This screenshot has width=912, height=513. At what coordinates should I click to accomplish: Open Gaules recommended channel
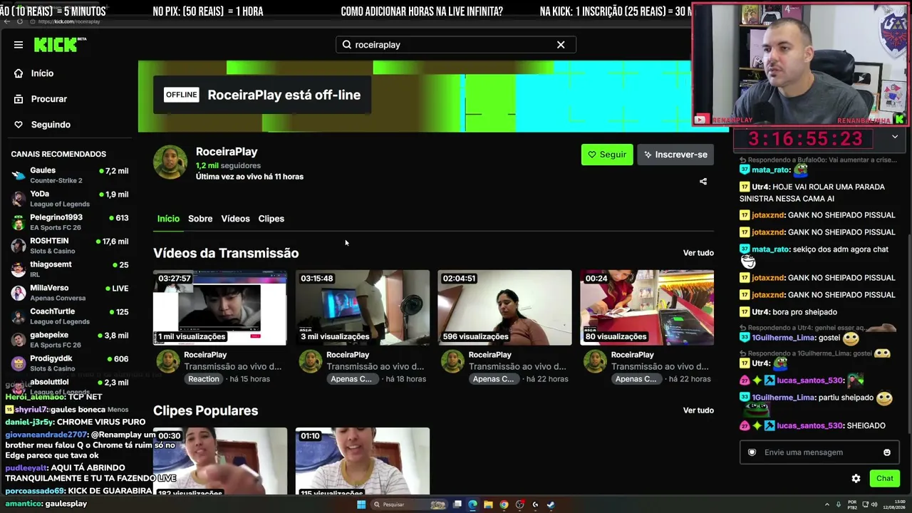click(70, 175)
